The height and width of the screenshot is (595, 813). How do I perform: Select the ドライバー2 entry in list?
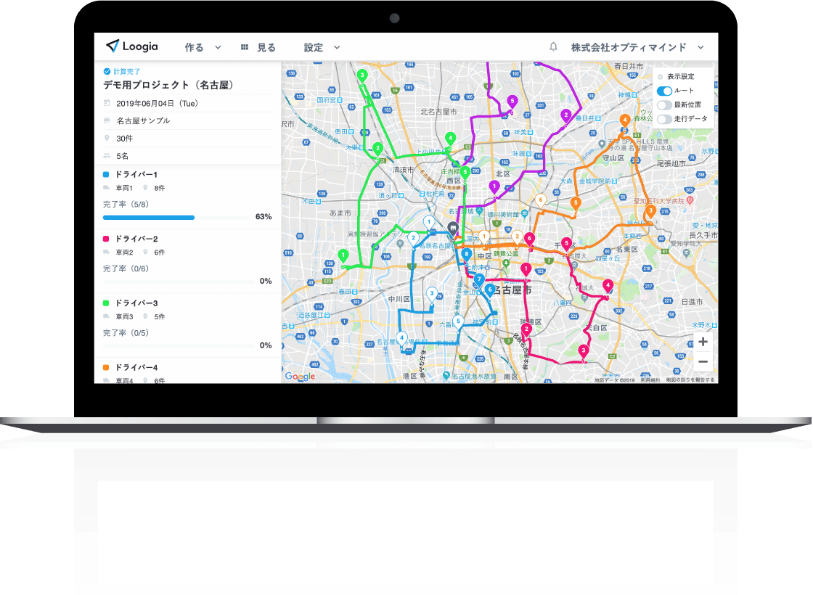pyautogui.click(x=136, y=239)
